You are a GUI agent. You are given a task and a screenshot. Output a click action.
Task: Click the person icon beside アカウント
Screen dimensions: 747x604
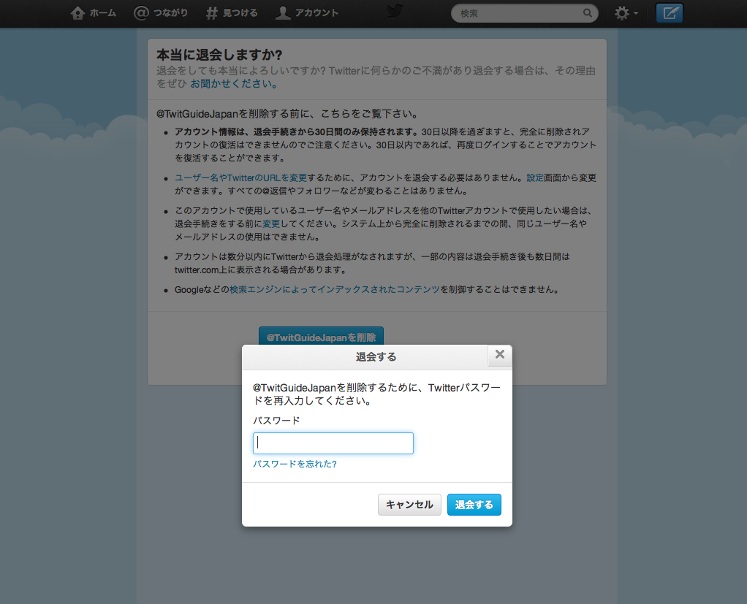(283, 13)
